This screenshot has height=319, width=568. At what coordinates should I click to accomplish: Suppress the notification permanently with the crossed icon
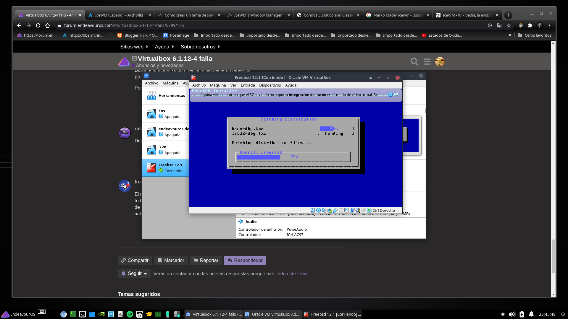(396, 95)
